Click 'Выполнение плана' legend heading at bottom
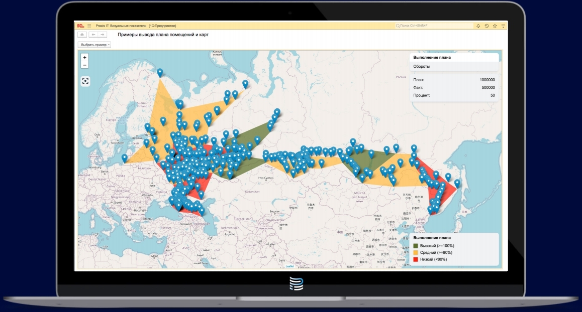 click(x=432, y=238)
